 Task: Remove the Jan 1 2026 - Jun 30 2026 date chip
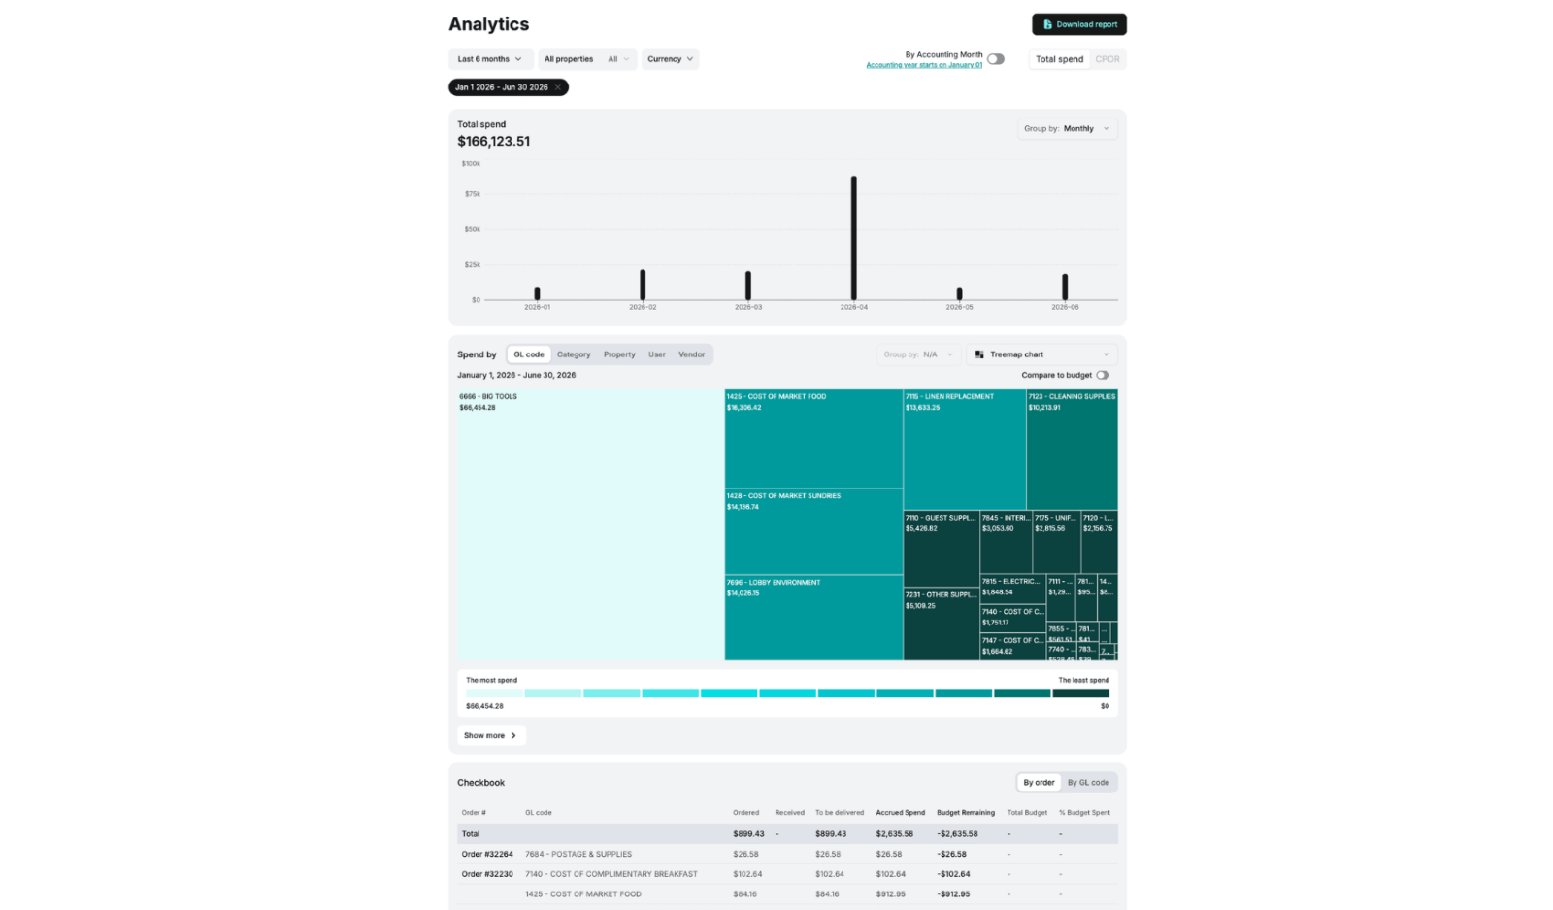click(558, 87)
